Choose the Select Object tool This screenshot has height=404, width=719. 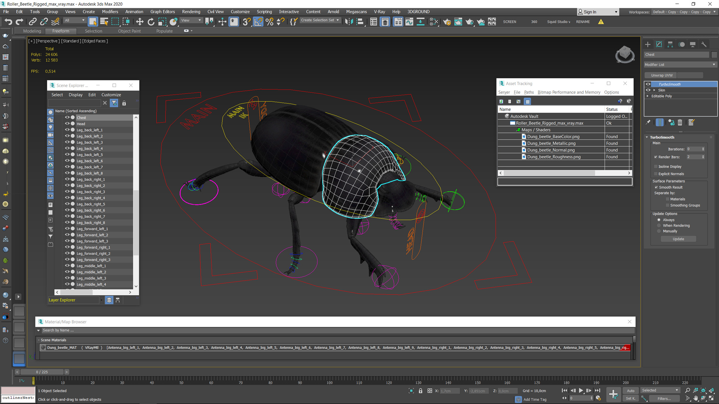(x=93, y=22)
